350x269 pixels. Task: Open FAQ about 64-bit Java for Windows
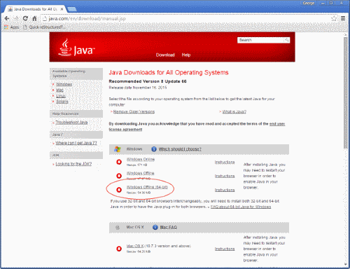(241, 207)
